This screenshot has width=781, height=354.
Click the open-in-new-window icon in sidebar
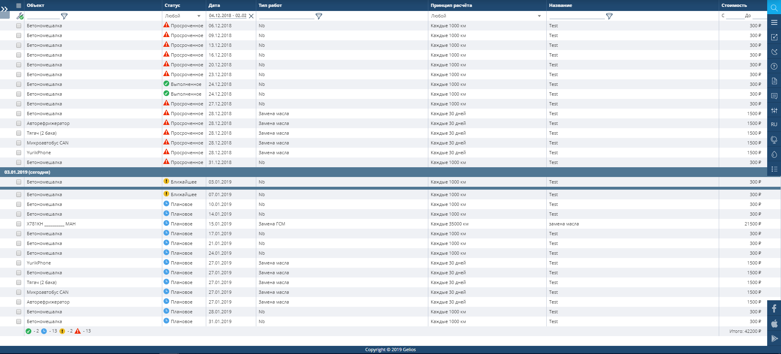[x=774, y=37]
